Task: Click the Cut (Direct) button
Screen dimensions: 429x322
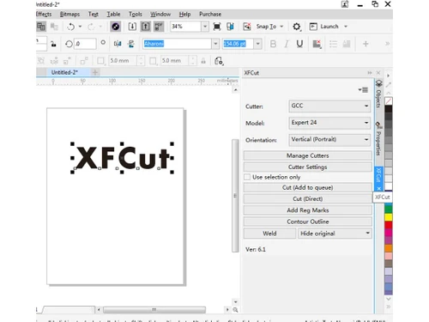Action: (307, 198)
